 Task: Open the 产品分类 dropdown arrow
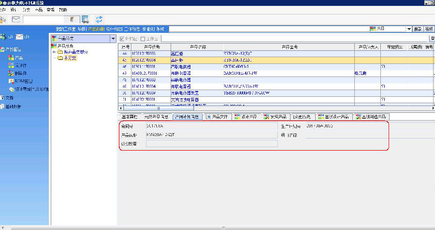click(113, 38)
